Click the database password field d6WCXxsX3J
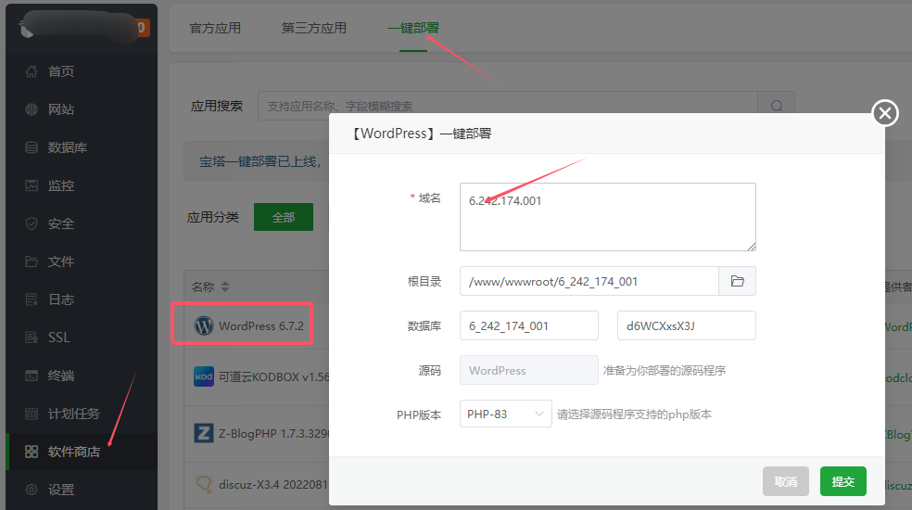This screenshot has width=912, height=510. coord(687,325)
